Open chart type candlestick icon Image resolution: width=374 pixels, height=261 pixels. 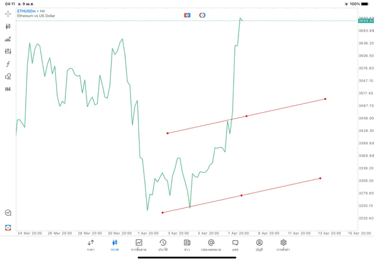tap(8, 26)
